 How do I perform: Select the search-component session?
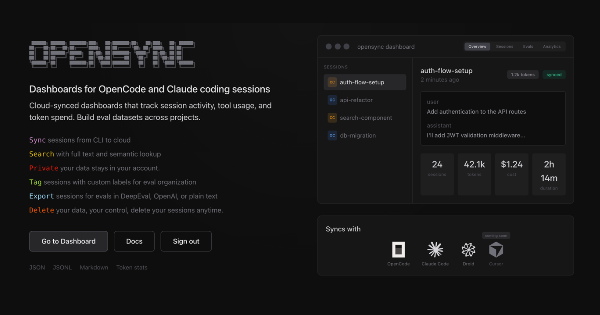coord(365,118)
